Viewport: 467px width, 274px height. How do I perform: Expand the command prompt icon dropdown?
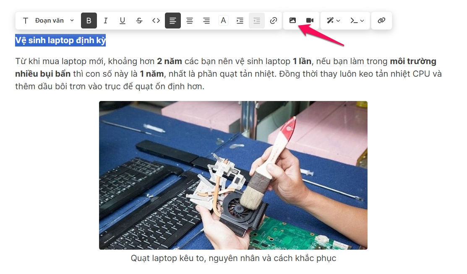pos(357,21)
